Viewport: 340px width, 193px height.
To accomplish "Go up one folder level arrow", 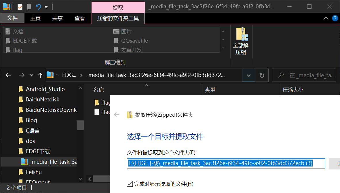I will (x=40, y=75).
